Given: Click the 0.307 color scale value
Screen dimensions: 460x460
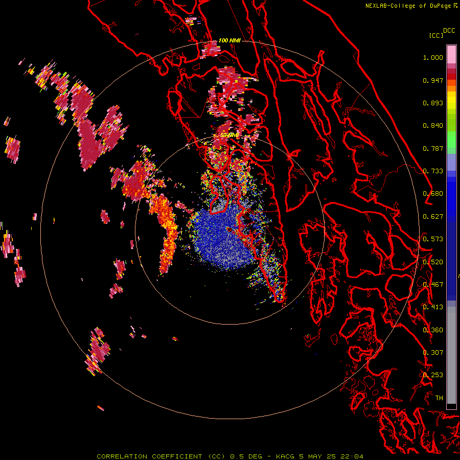Looking at the screenshot, I should click(x=433, y=353).
